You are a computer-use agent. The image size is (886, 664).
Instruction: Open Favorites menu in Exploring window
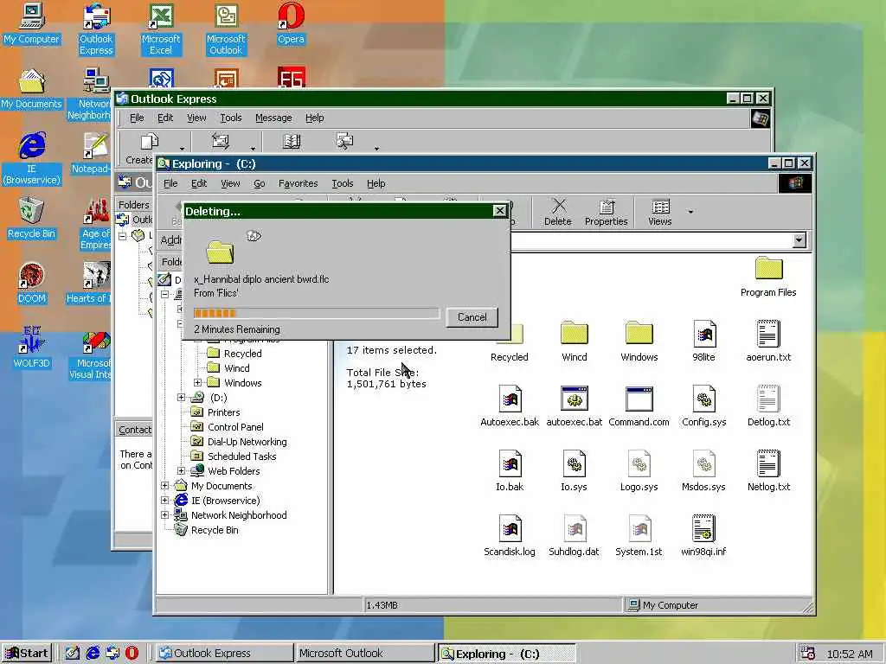[x=298, y=183]
